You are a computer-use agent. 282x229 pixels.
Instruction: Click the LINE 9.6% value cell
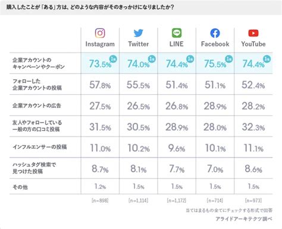pos(177,148)
